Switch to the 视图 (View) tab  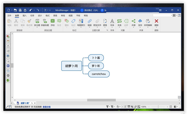click(70, 16)
